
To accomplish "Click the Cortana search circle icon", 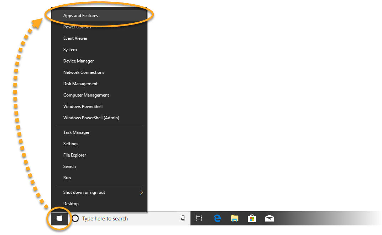I will [x=75, y=219].
